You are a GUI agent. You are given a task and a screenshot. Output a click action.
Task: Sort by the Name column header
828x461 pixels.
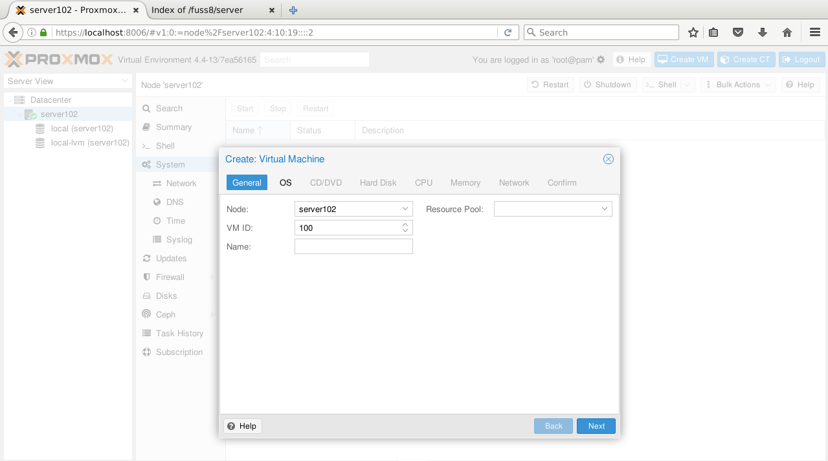(x=258, y=131)
